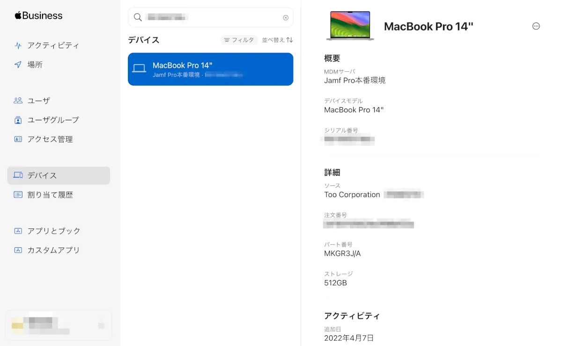Viewport: 562px width, 346px height.
Task: Open the more options ellipsis button
Action: point(536,26)
